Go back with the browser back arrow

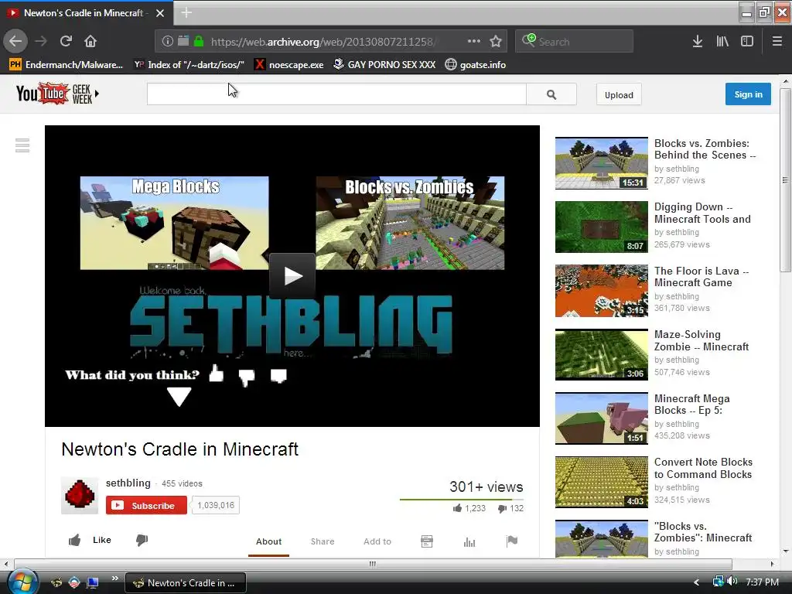pos(15,41)
